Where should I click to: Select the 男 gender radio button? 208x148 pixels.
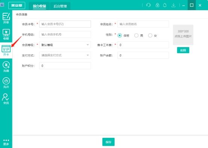point(136,35)
